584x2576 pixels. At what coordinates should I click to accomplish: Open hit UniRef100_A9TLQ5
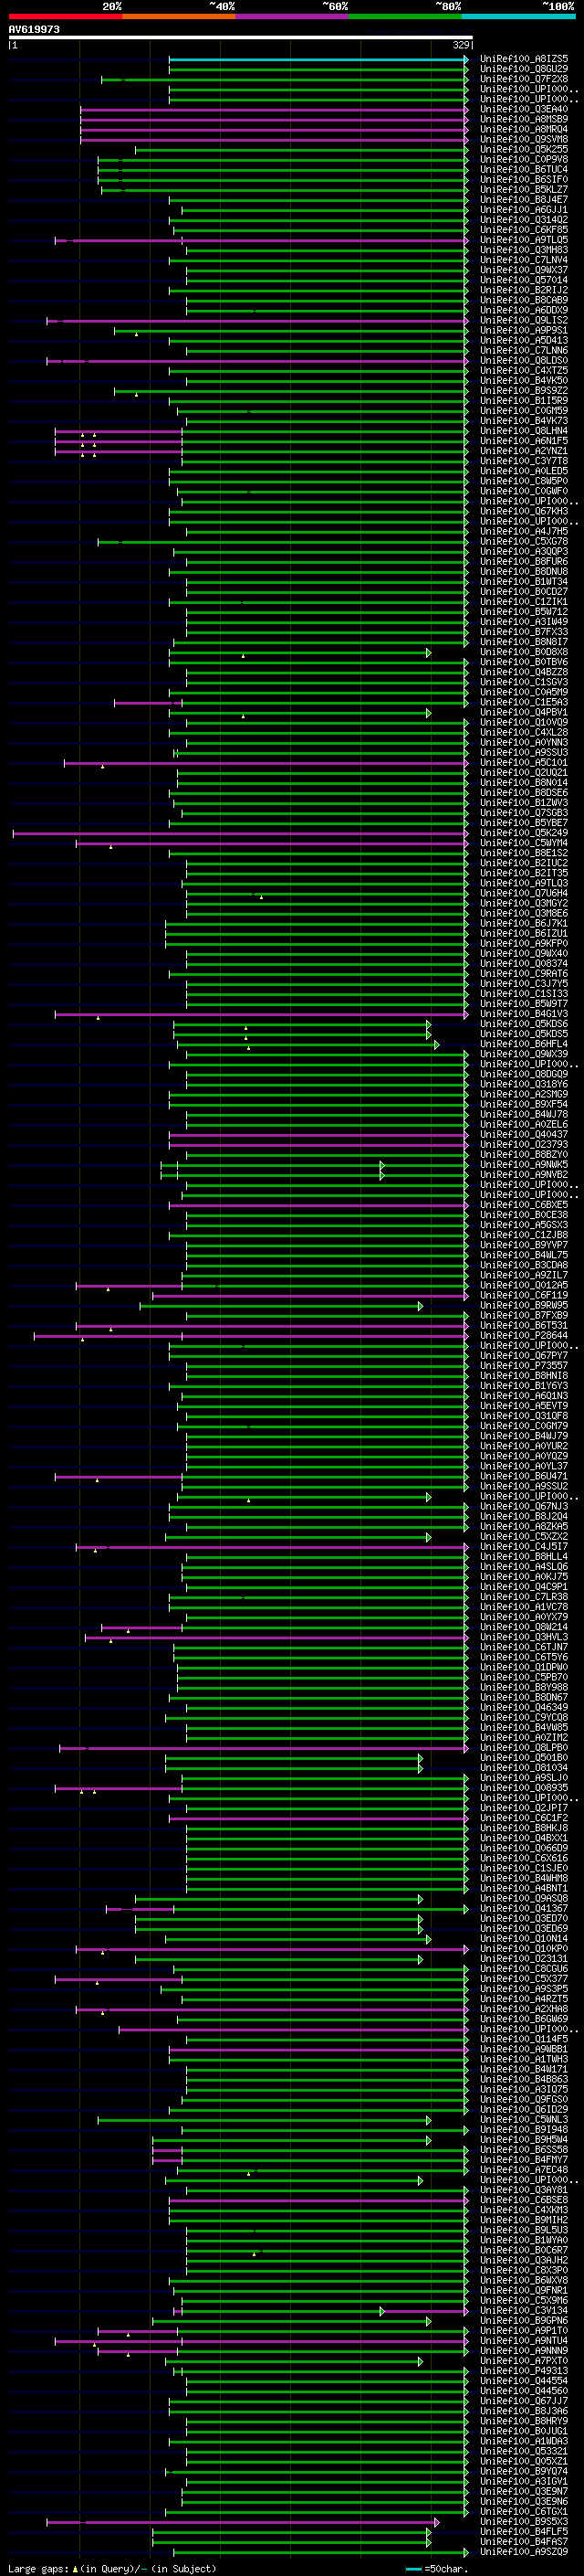tap(524, 241)
